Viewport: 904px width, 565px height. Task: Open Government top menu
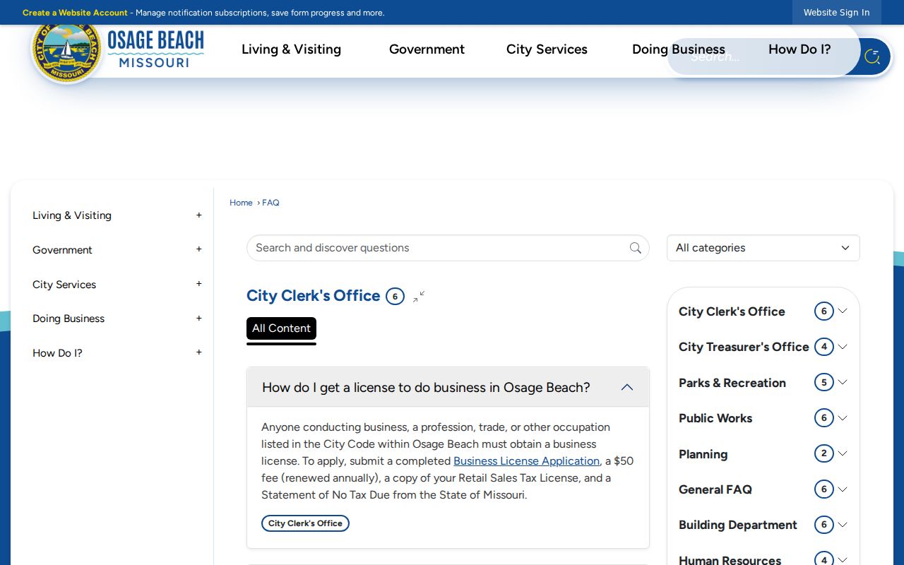click(427, 49)
